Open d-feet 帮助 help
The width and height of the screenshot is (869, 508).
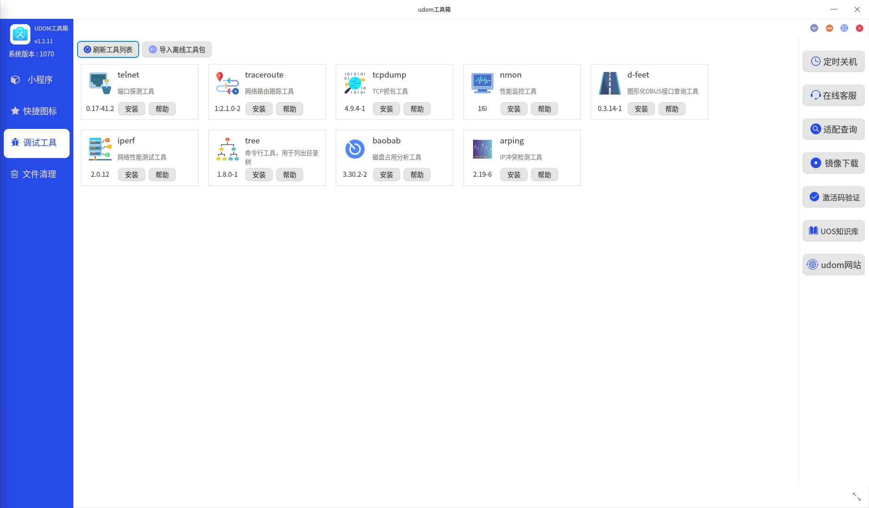click(x=672, y=109)
